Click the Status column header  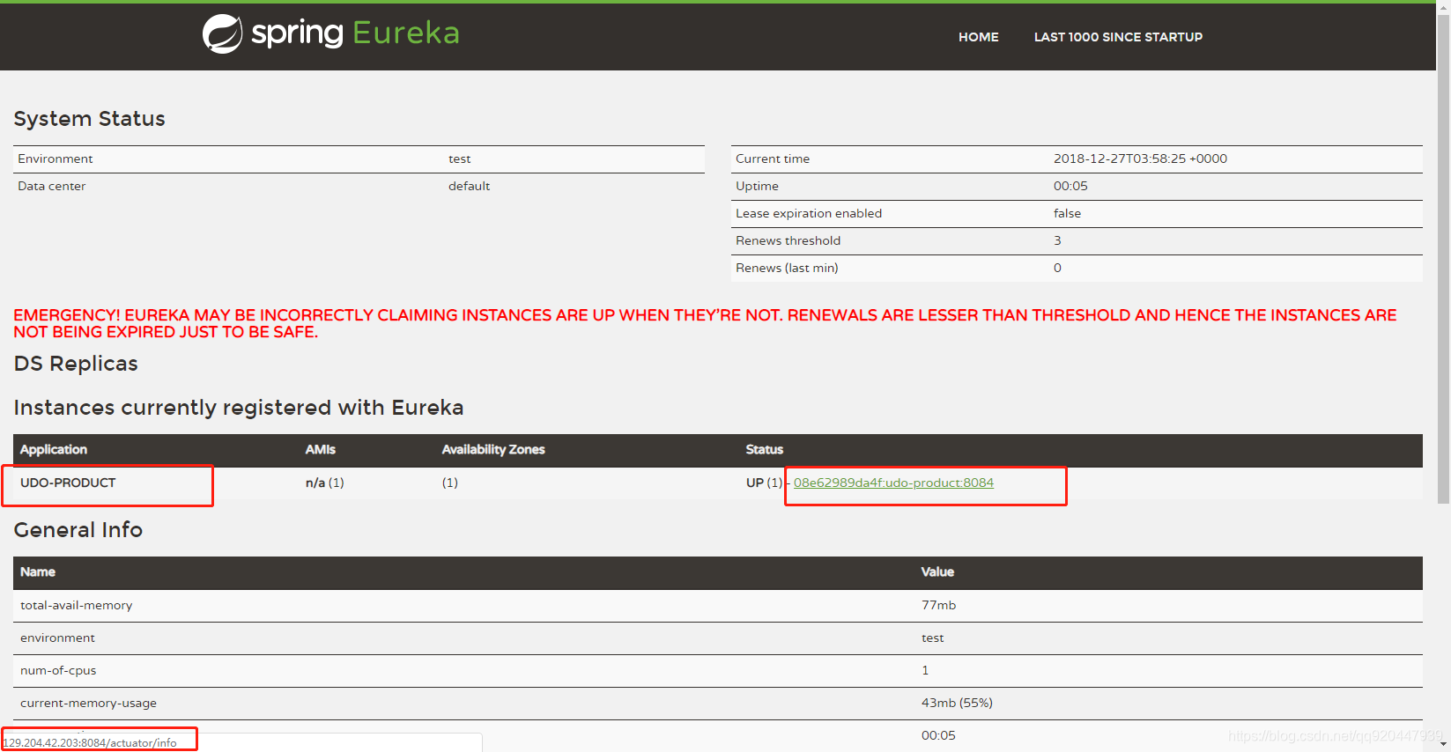(x=764, y=449)
